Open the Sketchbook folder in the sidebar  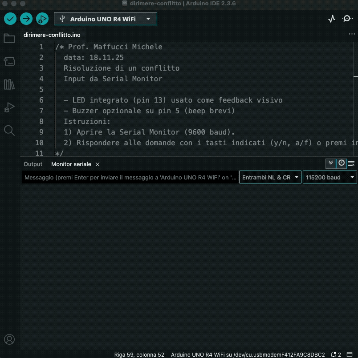pos(9,38)
